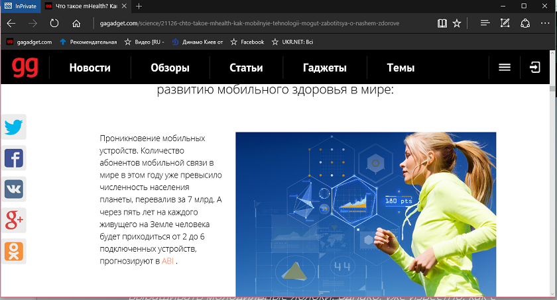
Task: Go to Новости section
Action: 90,68
